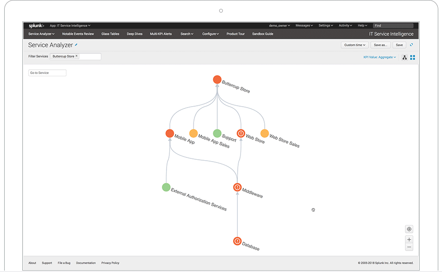The height and width of the screenshot is (272, 442).
Task: Open the Documentation footer link
Action: coord(86,263)
